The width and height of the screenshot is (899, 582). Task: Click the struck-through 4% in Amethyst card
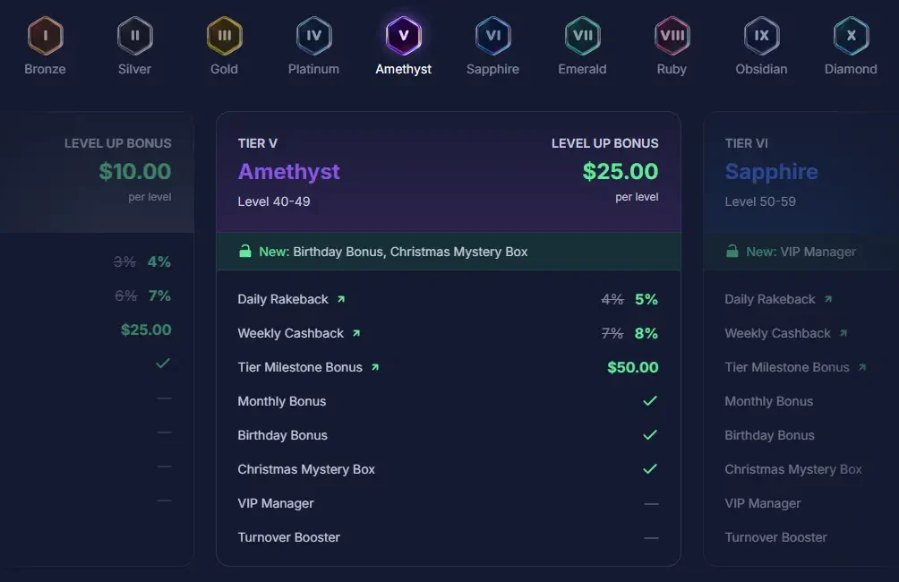[x=612, y=299]
